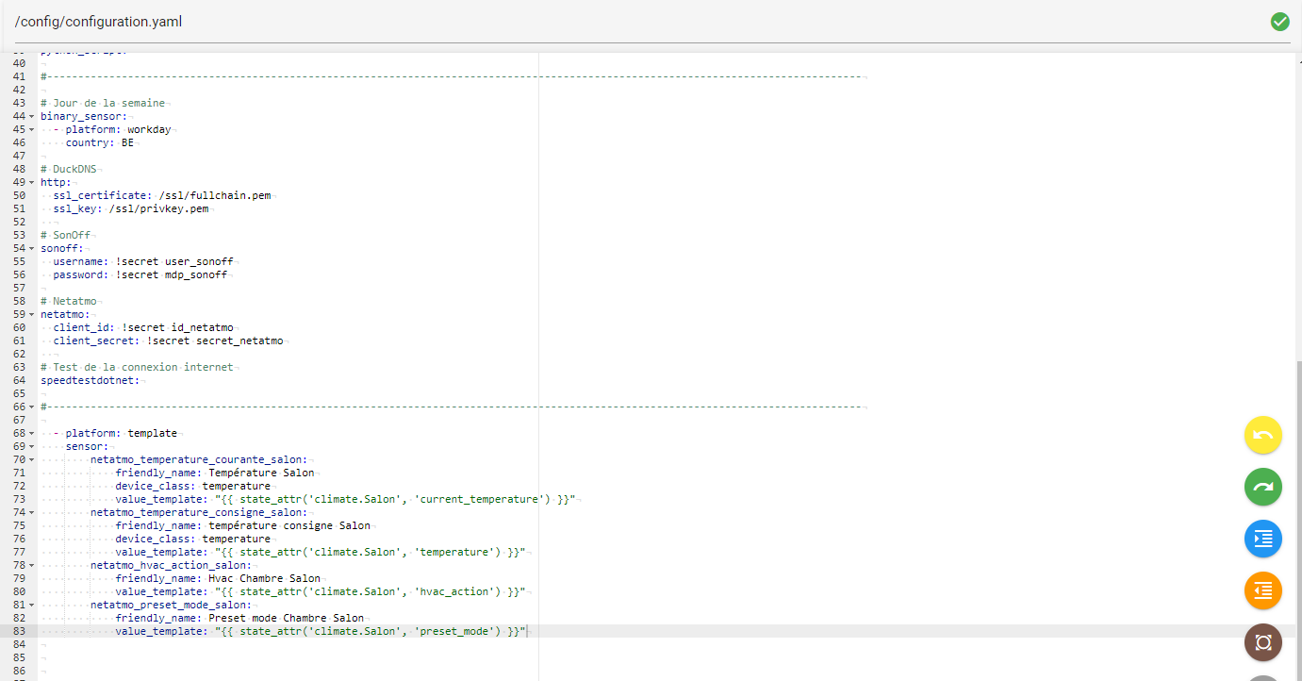Click value_template with 'hvac_action' attribute
The image size is (1302, 681).
click(321, 591)
